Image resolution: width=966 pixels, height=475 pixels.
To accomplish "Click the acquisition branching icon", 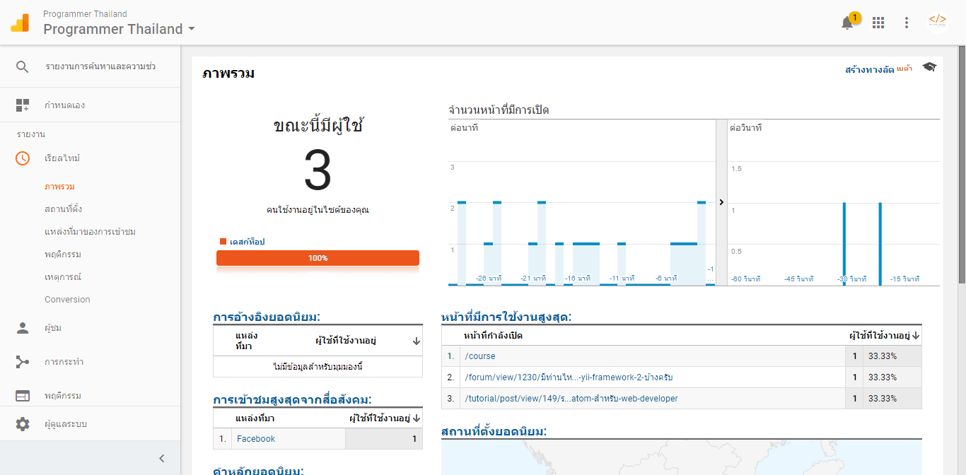I will pyautogui.click(x=23, y=362).
